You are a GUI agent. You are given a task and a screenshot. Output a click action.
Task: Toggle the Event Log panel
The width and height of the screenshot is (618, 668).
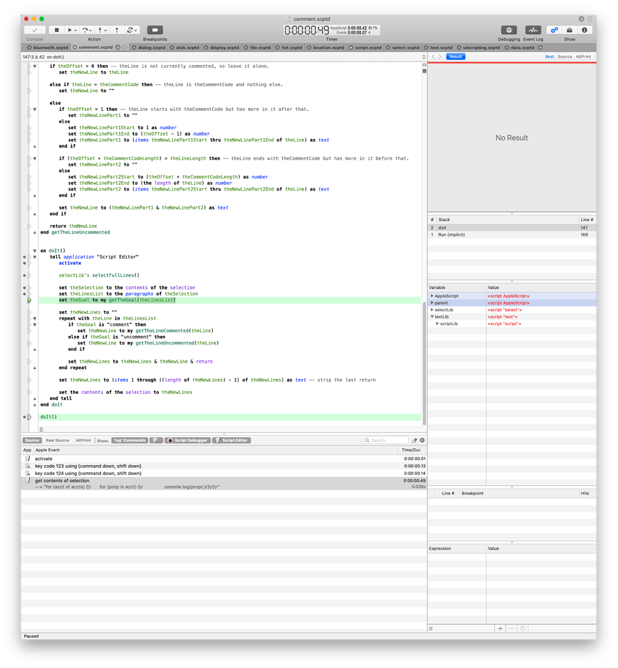[x=533, y=30]
